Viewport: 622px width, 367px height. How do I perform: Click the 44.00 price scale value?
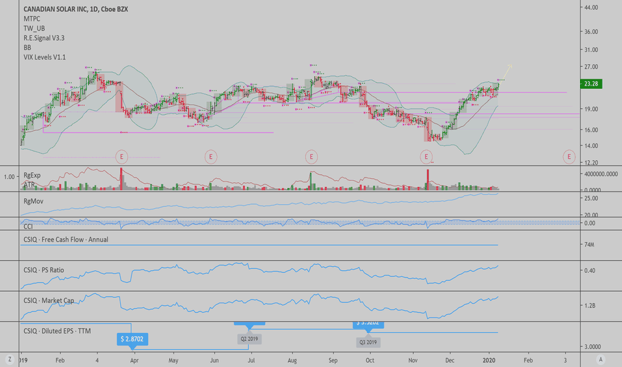[591, 7]
